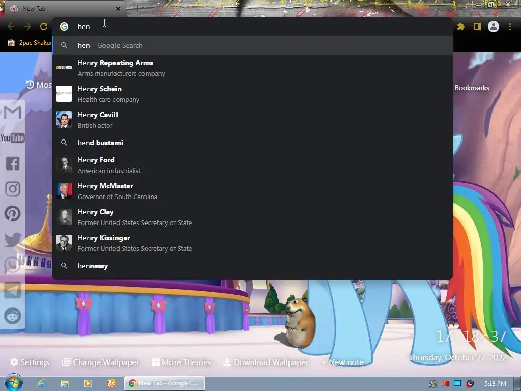Open the YouTube shortcut in the sidebar

(x=13, y=137)
